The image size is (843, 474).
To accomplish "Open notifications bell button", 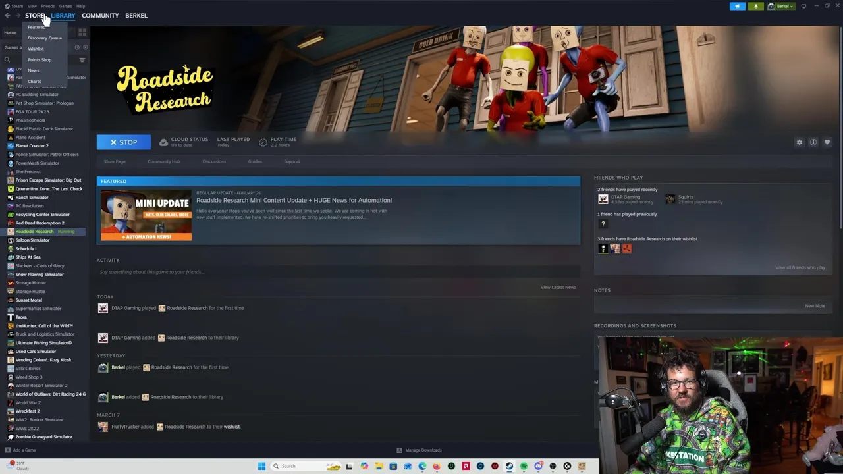I will pyautogui.click(x=755, y=6).
